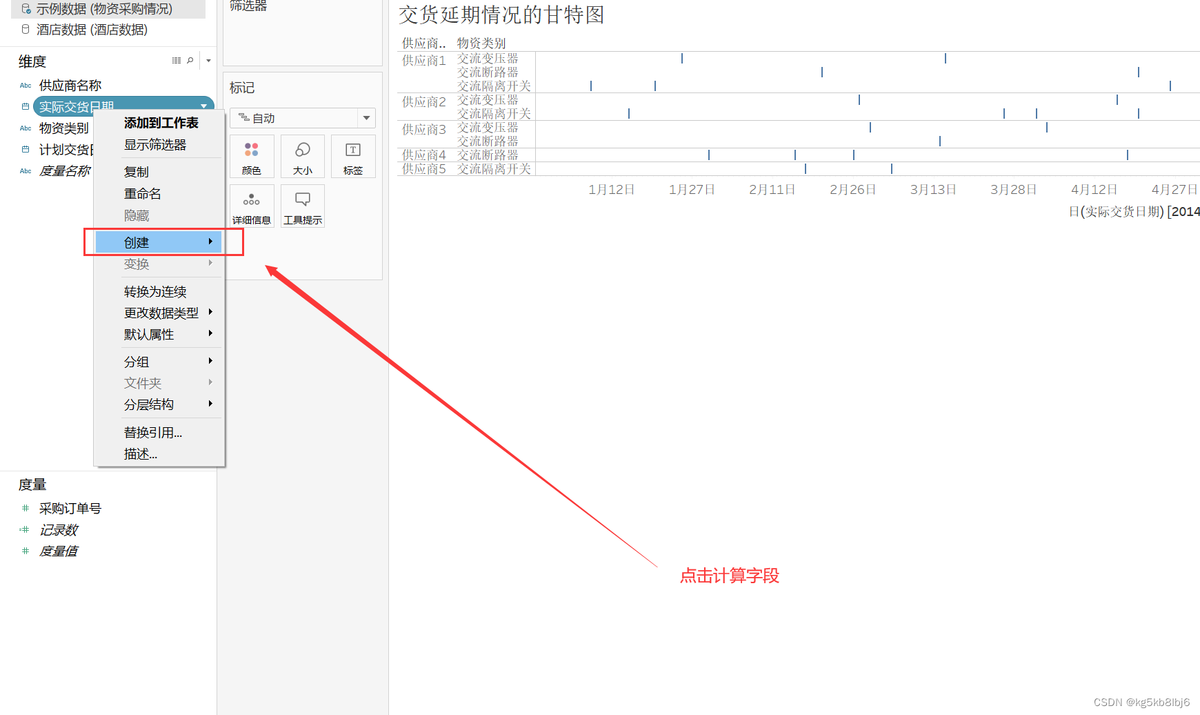The image size is (1200, 715).
Task: Click the 日(实际交货日期) axis title
Action: (x=1134, y=212)
